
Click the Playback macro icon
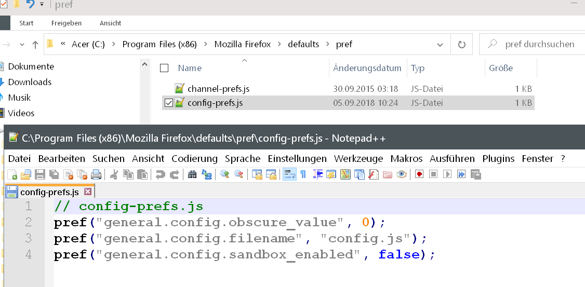click(x=447, y=174)
